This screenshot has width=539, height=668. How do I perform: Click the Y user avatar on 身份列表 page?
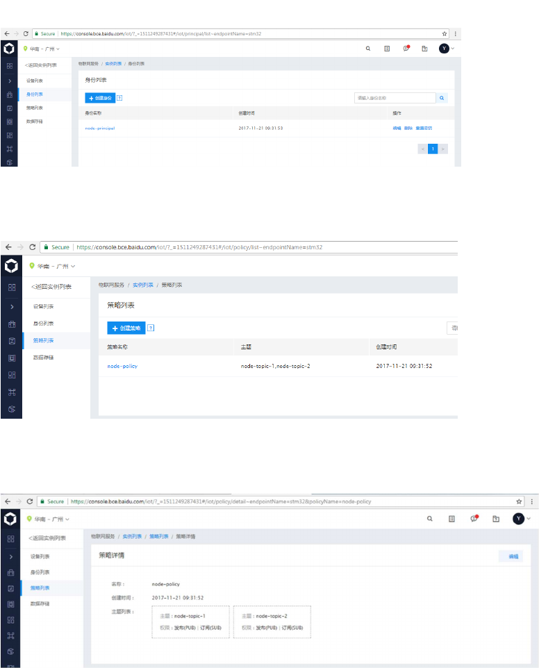[444, 49]
